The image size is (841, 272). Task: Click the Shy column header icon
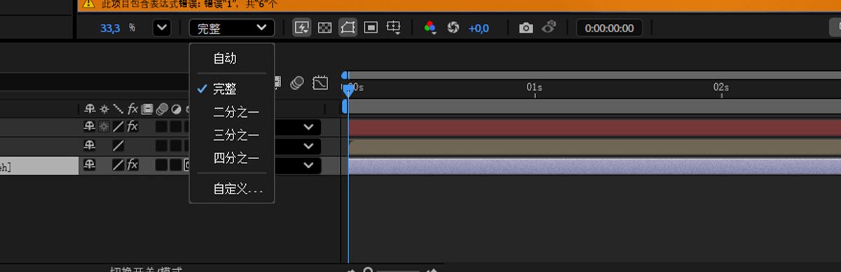tap(90, 109)
